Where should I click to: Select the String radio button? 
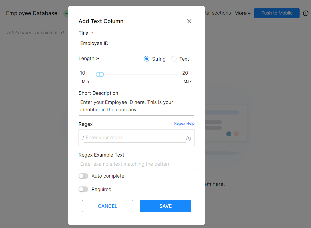pyautogui.click(x=147, y=59)
